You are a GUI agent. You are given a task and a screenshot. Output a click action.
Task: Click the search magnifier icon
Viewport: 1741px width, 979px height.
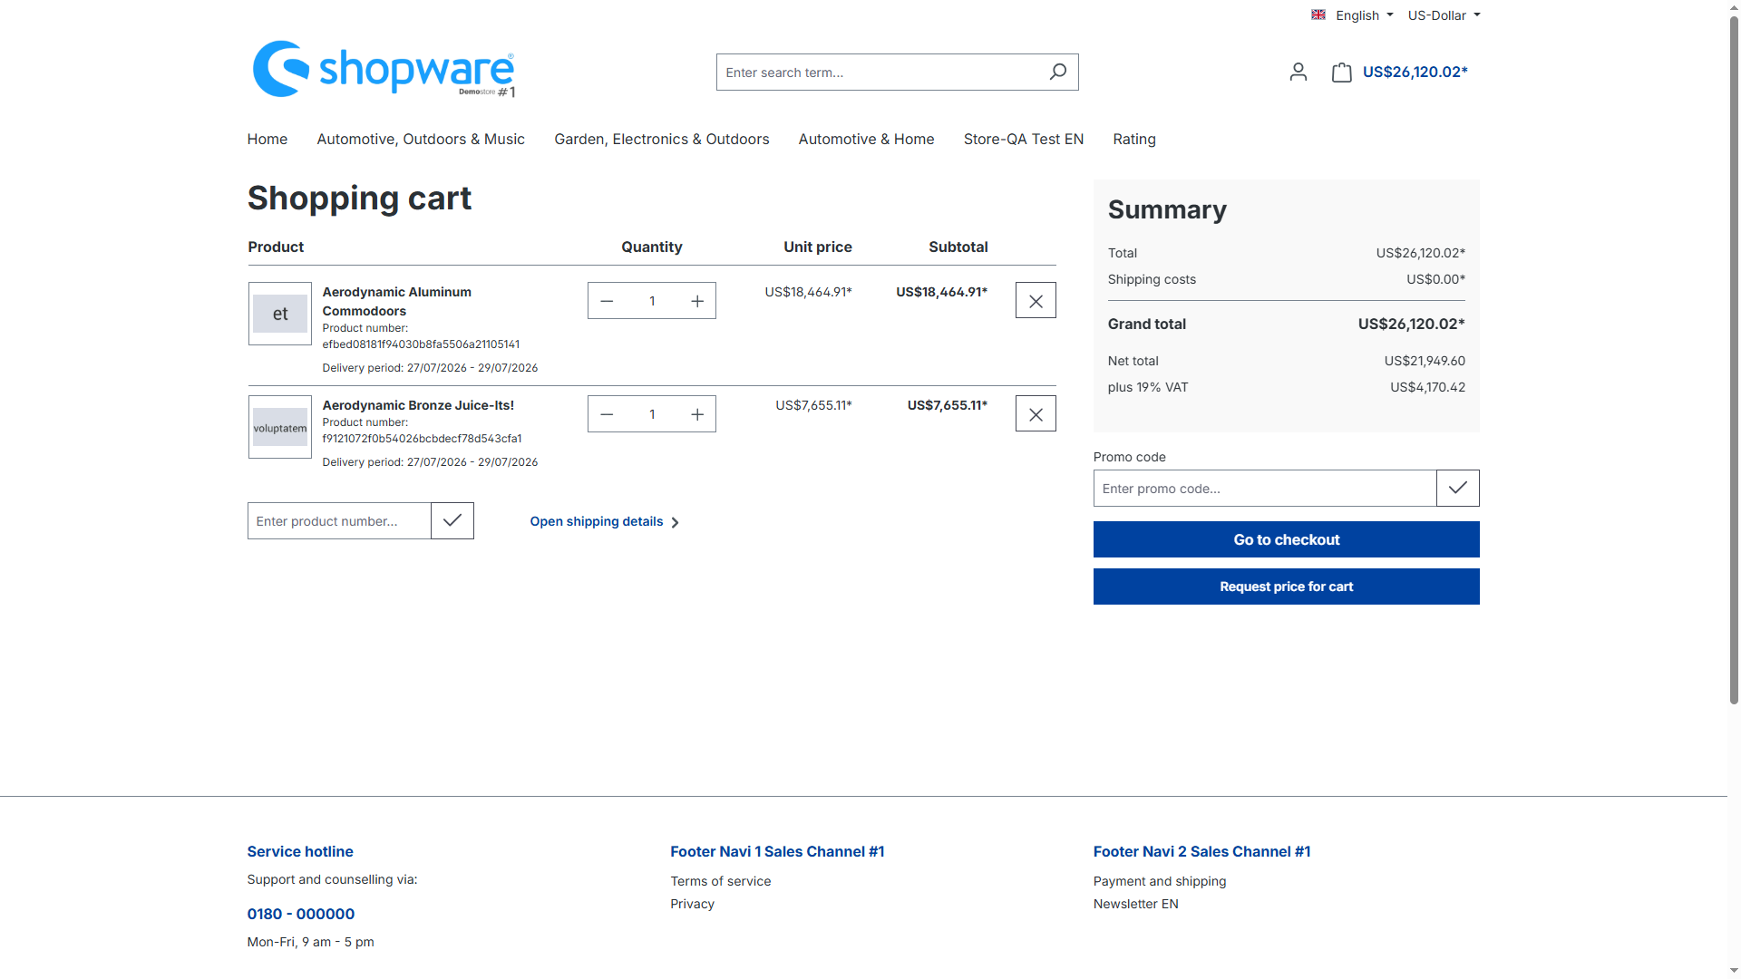pos(1057,72)
